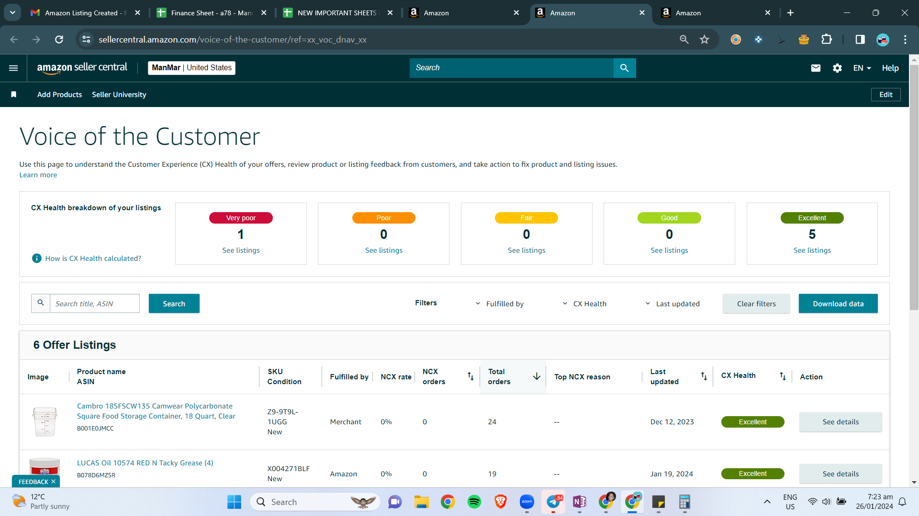The width and height of the screenshot is (919, 516).
Task: See listings under the Poor card
Action: (x=384, y=250)
